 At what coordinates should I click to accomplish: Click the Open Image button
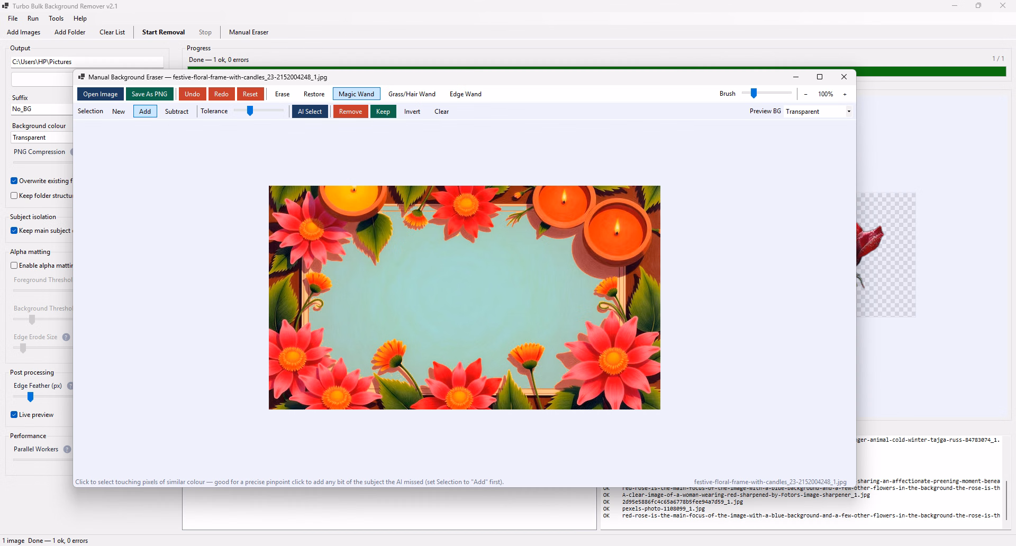101,94
